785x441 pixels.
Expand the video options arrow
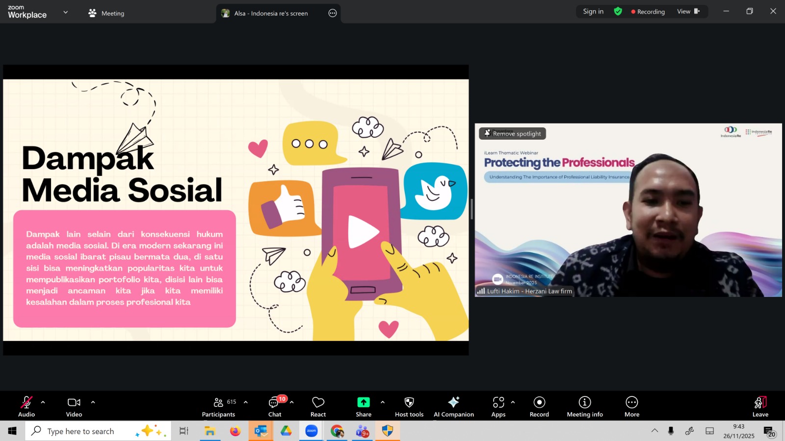coord(93,402)
